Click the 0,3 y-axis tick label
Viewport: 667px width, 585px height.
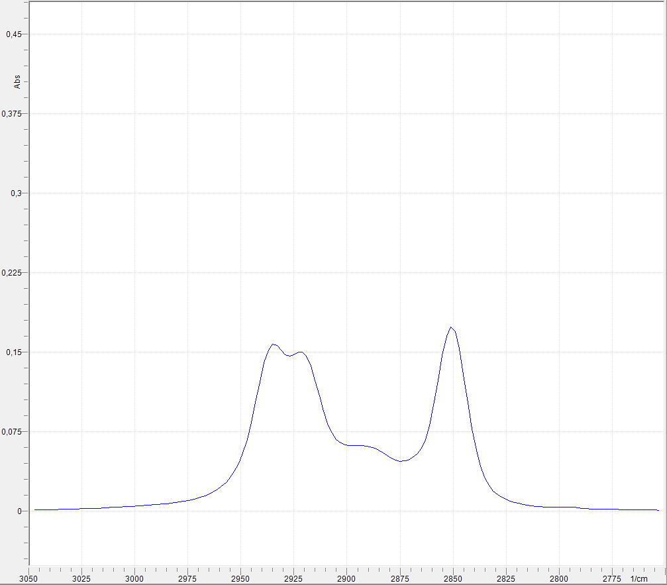16,193
